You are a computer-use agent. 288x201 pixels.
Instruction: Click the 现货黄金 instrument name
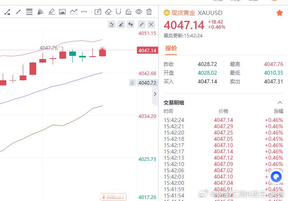pos(183,13)
